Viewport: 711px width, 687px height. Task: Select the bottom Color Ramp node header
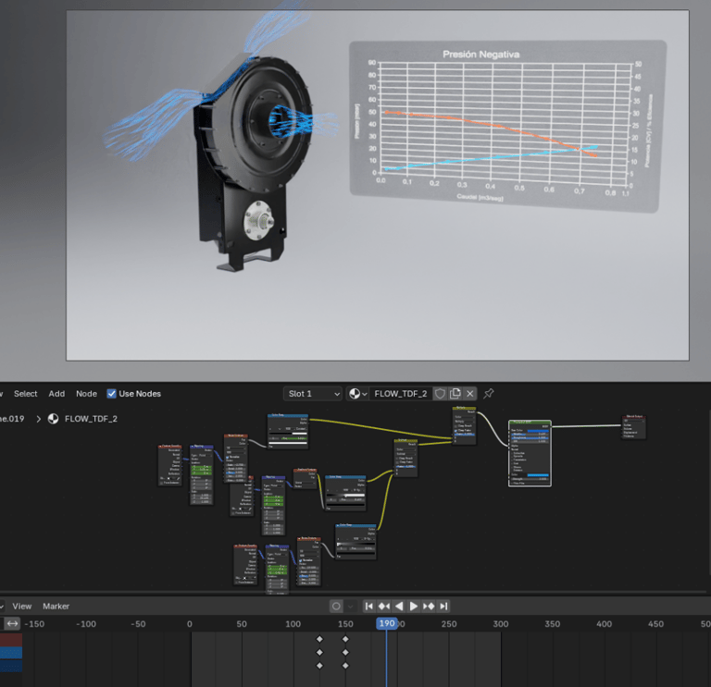[355, 525]
